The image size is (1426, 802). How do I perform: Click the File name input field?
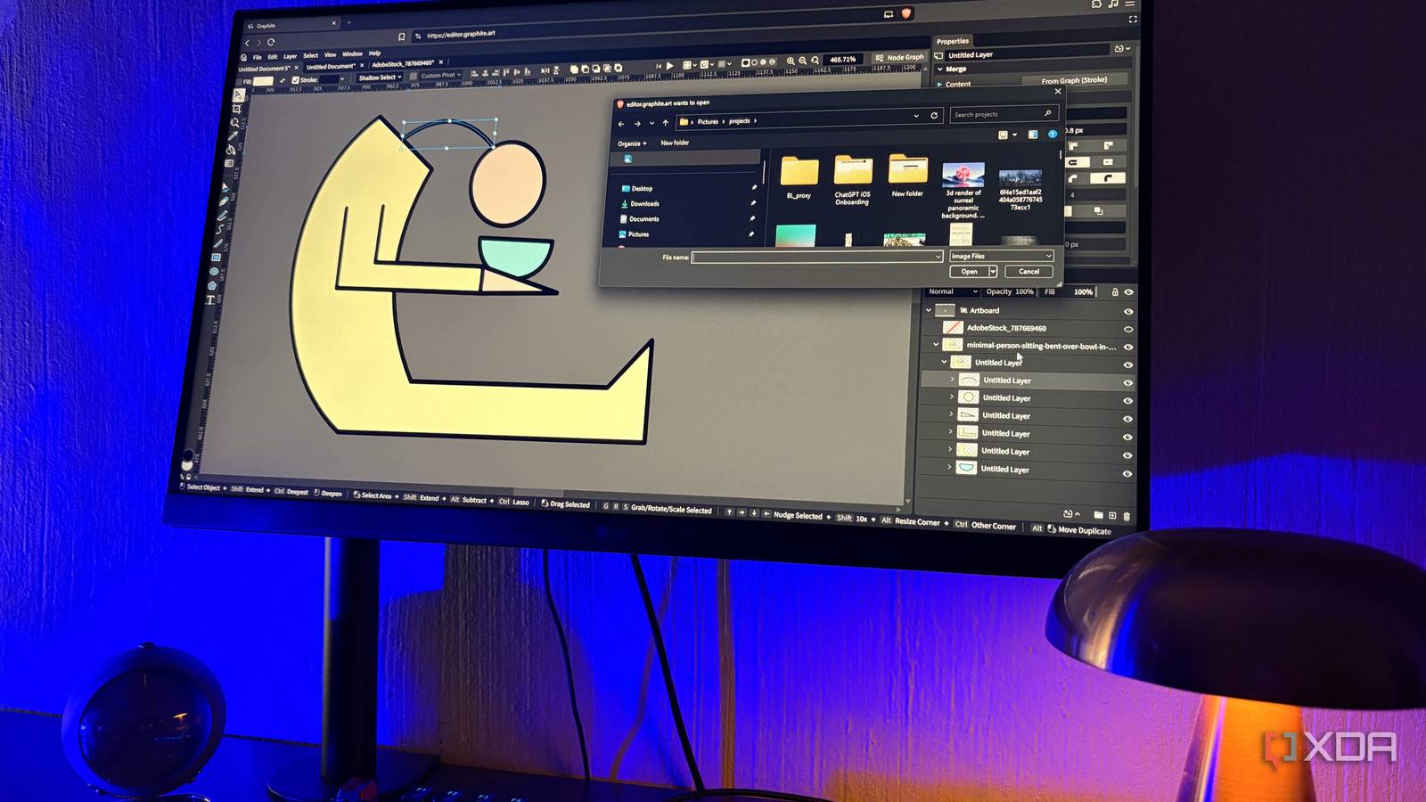click(x=817, y=257)
